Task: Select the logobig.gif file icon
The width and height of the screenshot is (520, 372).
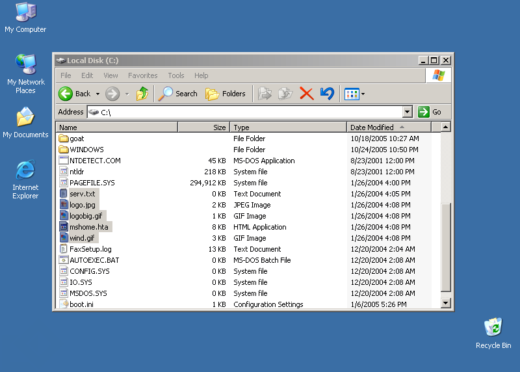Action: [x=63, y=216]
